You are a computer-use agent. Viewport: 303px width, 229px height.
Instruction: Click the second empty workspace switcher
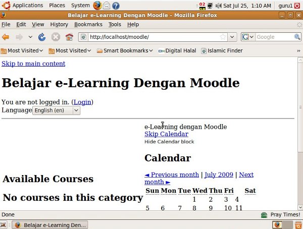click(x=288, y=225)
